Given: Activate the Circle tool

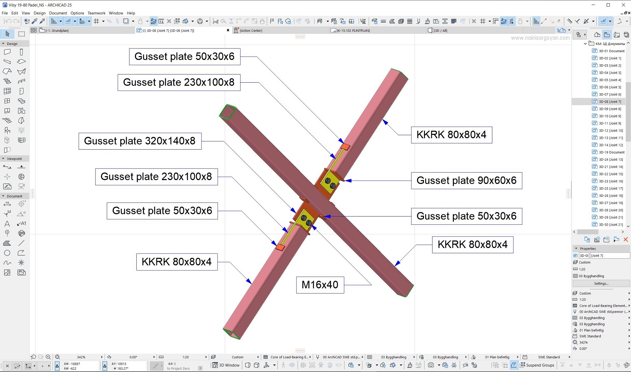Looking at the screenshot, I should click(7, 253).
